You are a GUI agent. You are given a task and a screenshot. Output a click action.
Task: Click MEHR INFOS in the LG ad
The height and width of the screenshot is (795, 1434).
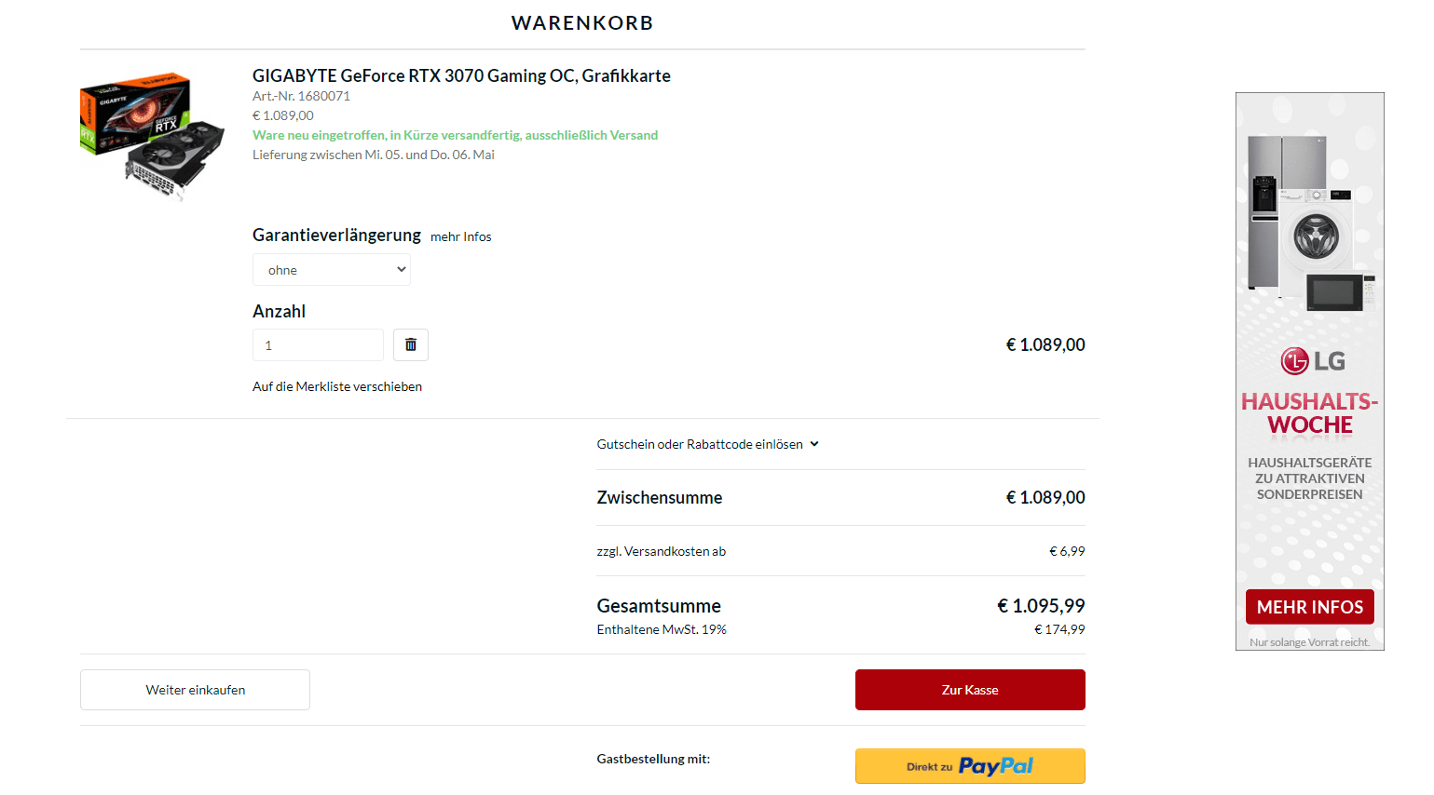coord(1309,607)
